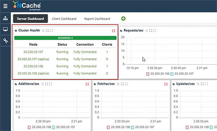This screenshot has height=131, width=217.
Task: Open the cluster topology sidebar icon
Action: (x=5, y=18)
